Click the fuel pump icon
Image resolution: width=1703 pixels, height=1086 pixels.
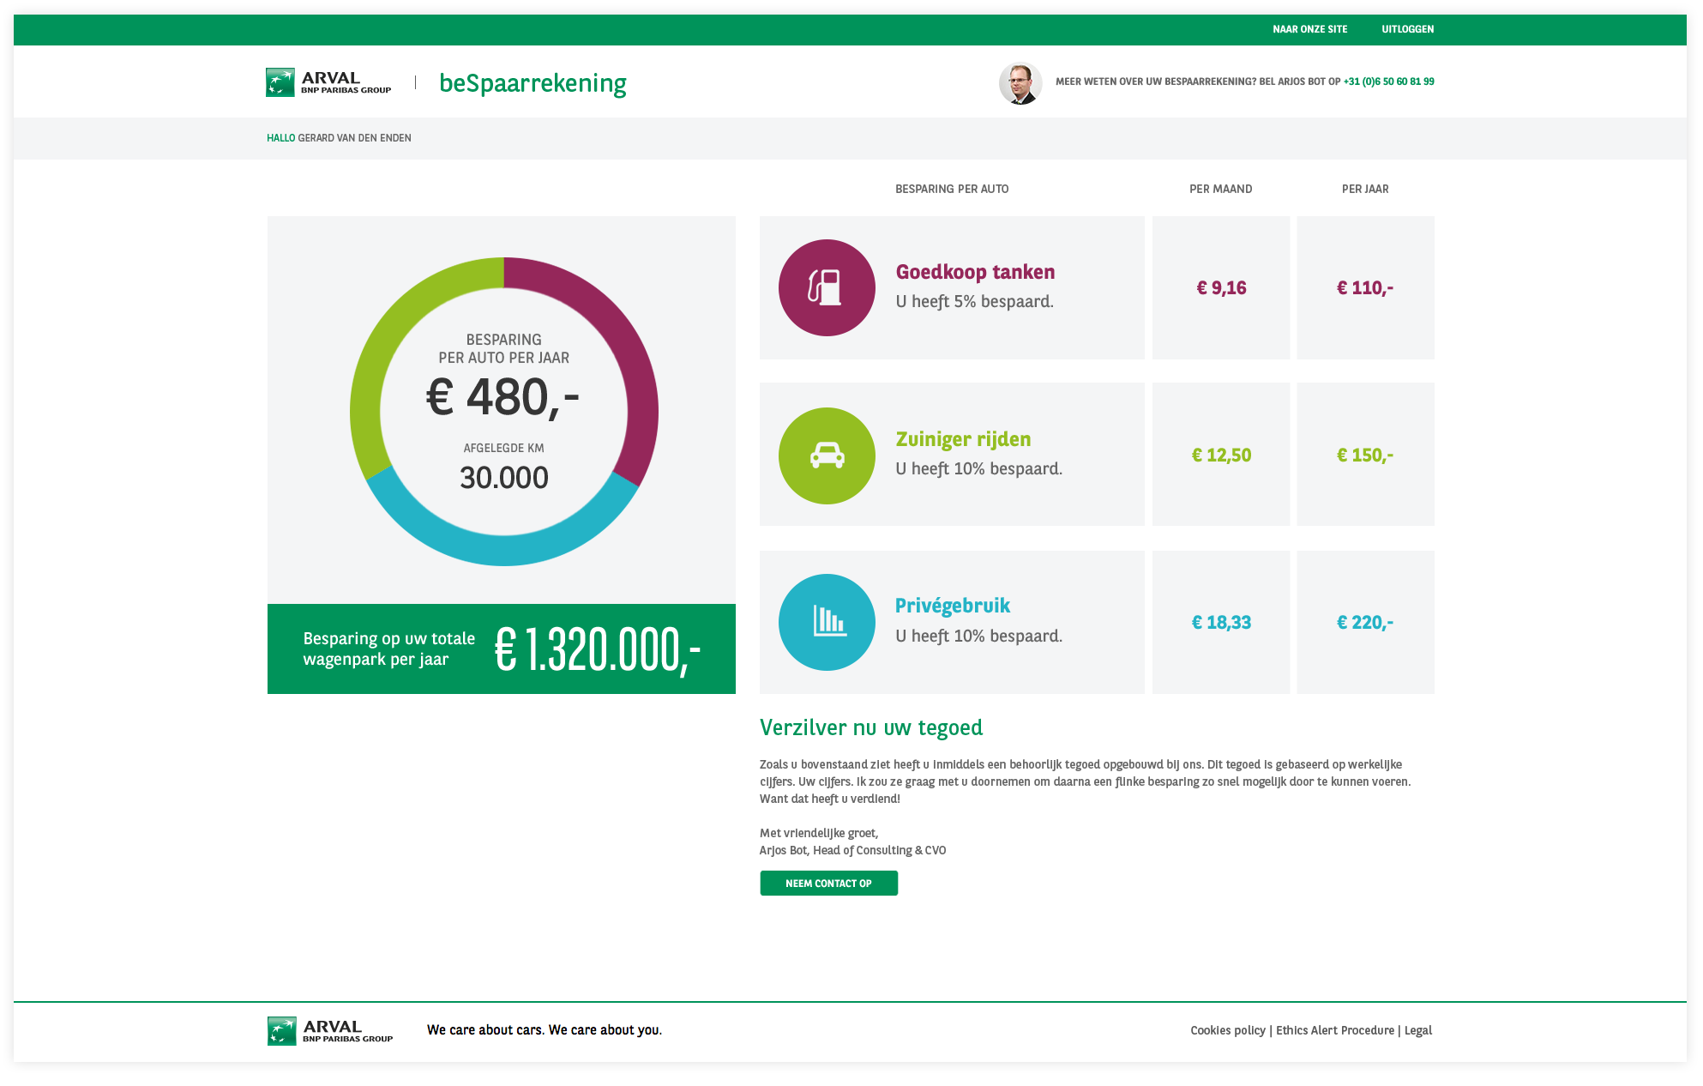826,287
